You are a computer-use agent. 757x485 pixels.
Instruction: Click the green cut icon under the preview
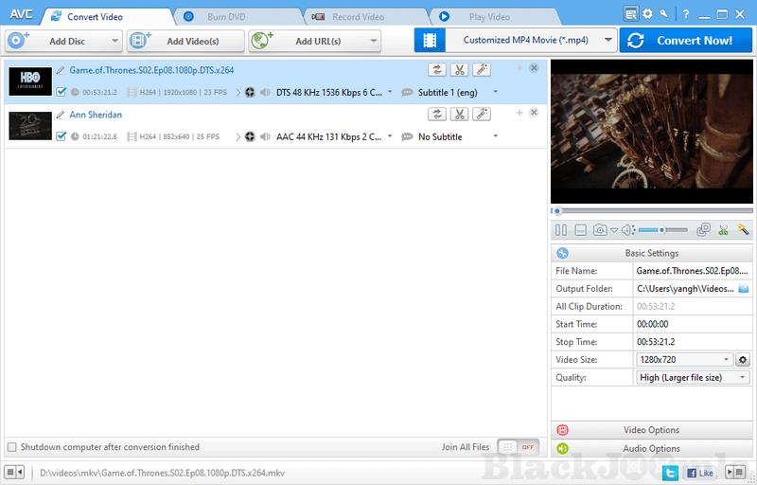(x=723, y=230)
